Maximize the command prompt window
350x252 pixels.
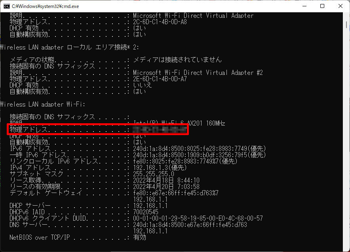[322, 6]
